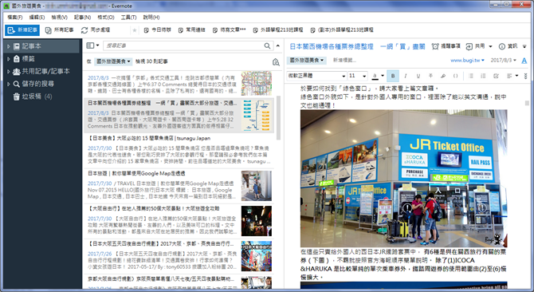Click the 共用 share button
This screenshot has height=292, width=534.
tap(476, 46)
